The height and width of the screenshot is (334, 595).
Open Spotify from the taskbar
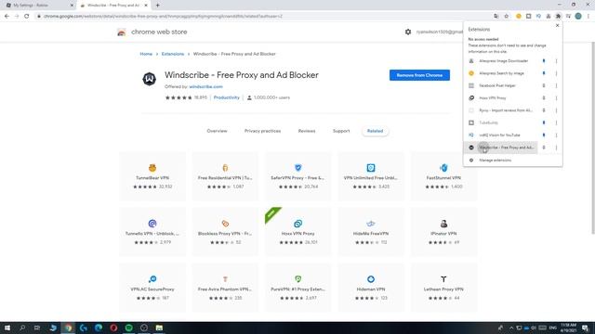[128, 328]
